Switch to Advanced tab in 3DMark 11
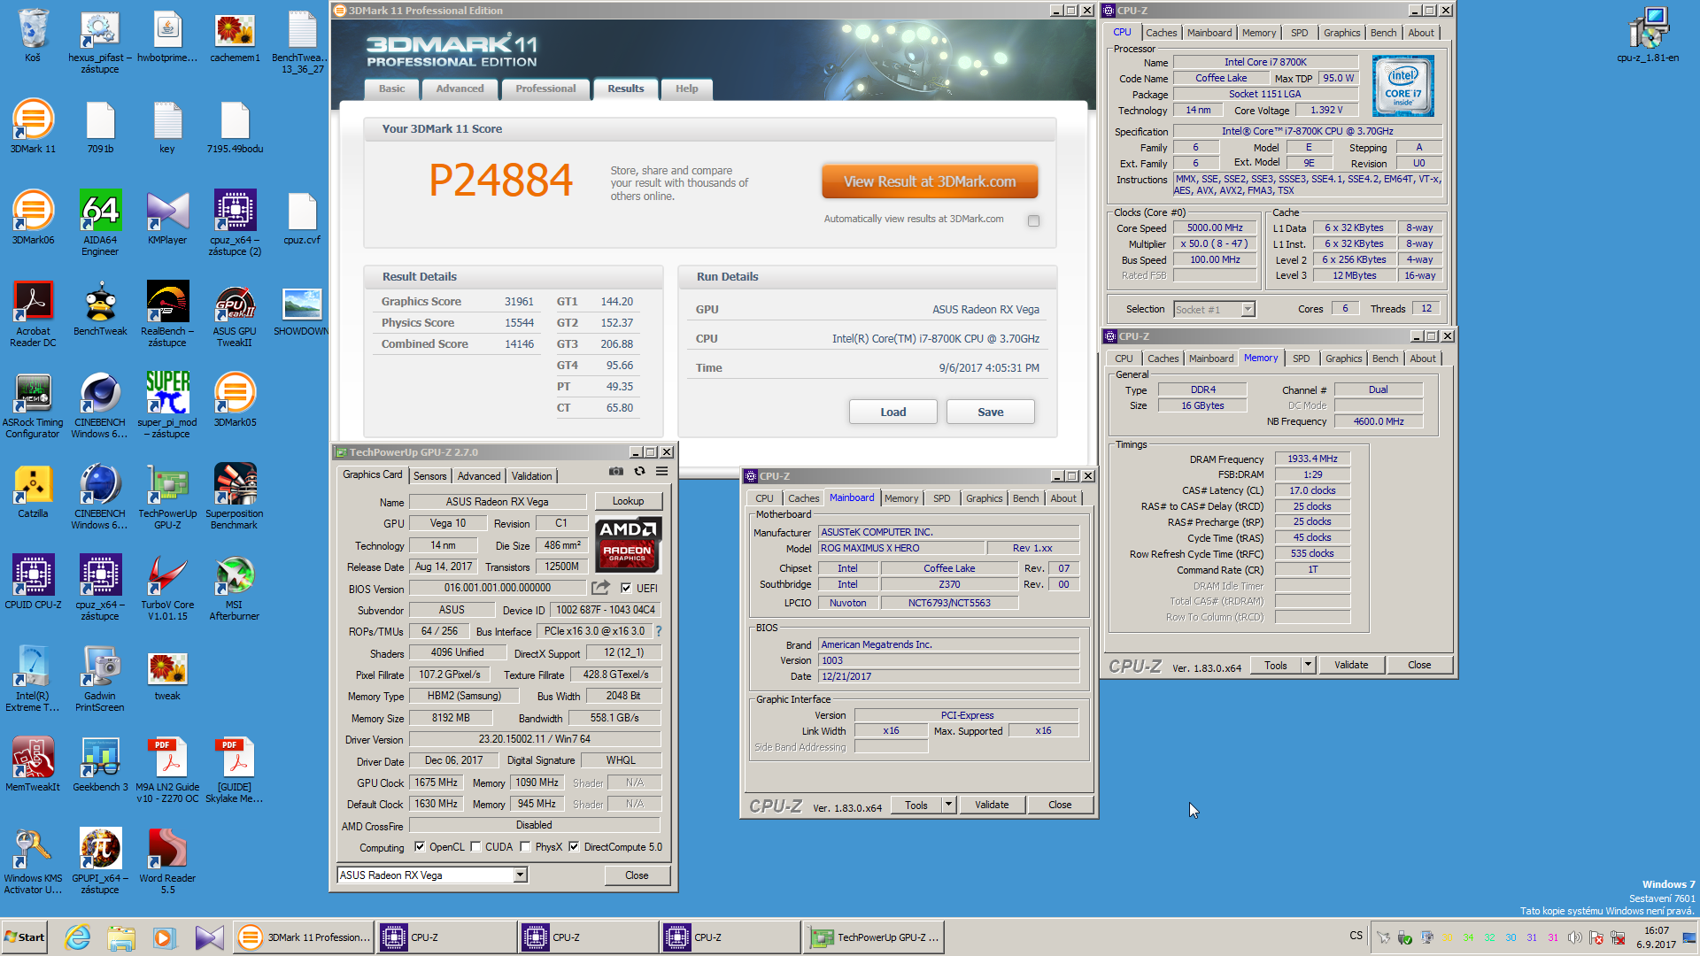The width and height of the screenshot is (1700, 956). (460, 89)
